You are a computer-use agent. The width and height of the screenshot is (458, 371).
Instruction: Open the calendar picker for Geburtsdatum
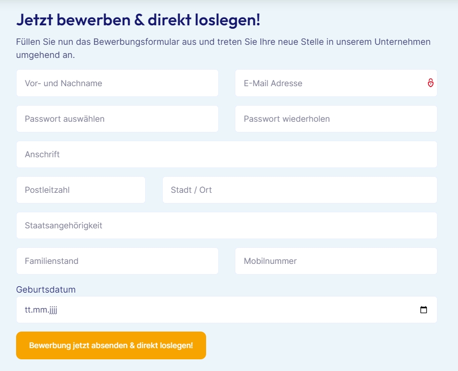point(423,310)
